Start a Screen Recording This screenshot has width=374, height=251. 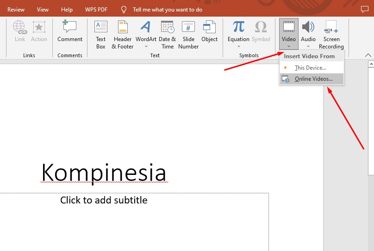(331, 34)
